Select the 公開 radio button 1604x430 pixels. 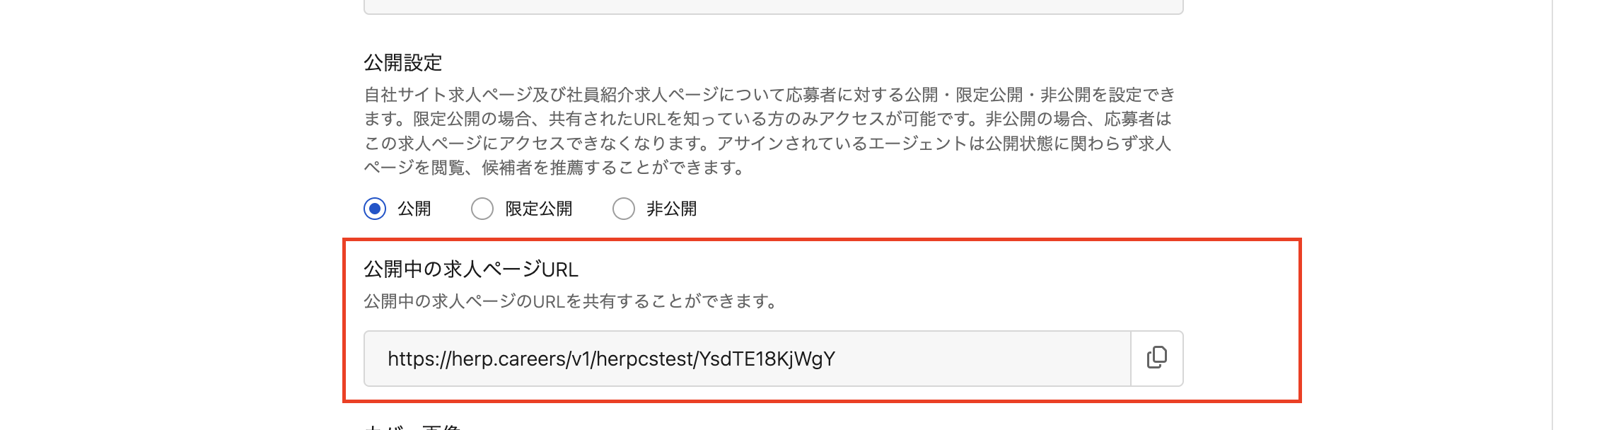point(375,209)
